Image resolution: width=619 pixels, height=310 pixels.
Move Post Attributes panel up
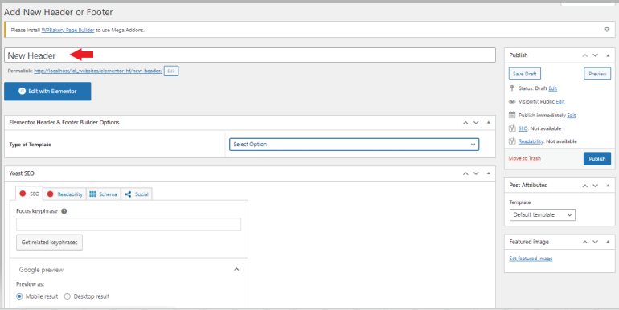[x=585, y=186]
